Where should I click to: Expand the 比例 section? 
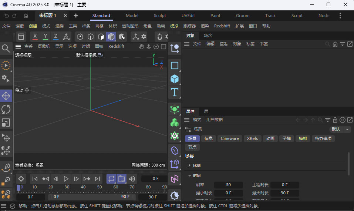tap(189, 165)
